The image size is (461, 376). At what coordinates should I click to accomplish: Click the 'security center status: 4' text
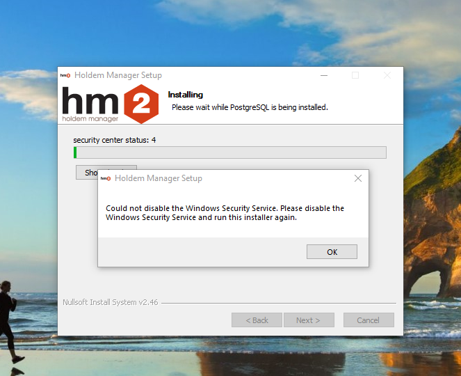[x=115, y=140]
